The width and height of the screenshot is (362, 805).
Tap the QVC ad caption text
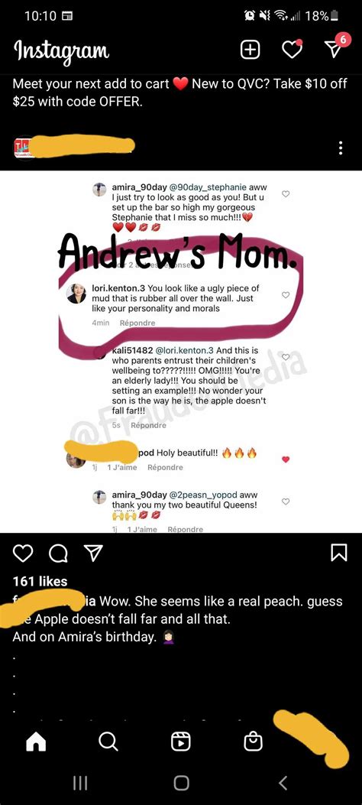[179, 93]
